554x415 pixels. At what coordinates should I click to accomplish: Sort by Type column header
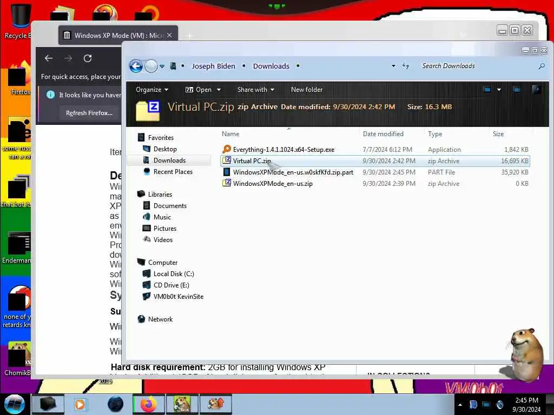tap(435, 134)
